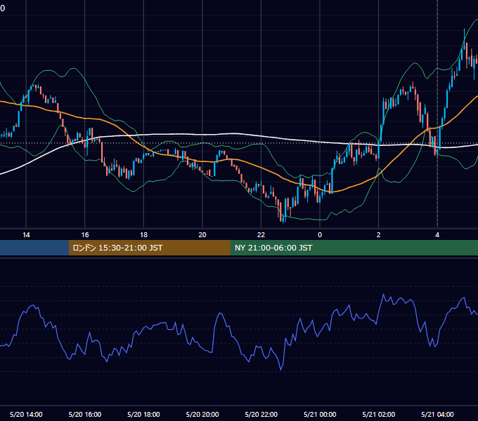This screenshot has width=478, height=421.
Task: Click the dashed vertical crosshair line at hour 4
Action: [437, 114]
